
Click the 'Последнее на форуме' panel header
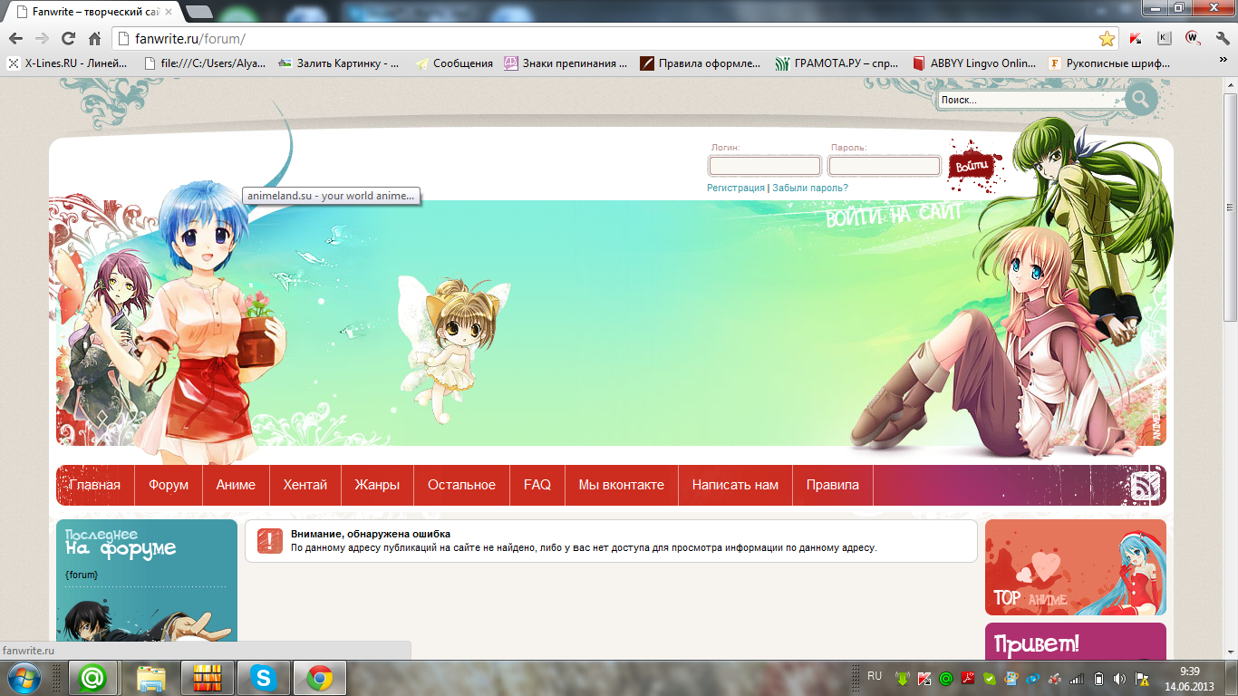coord(121,542)
